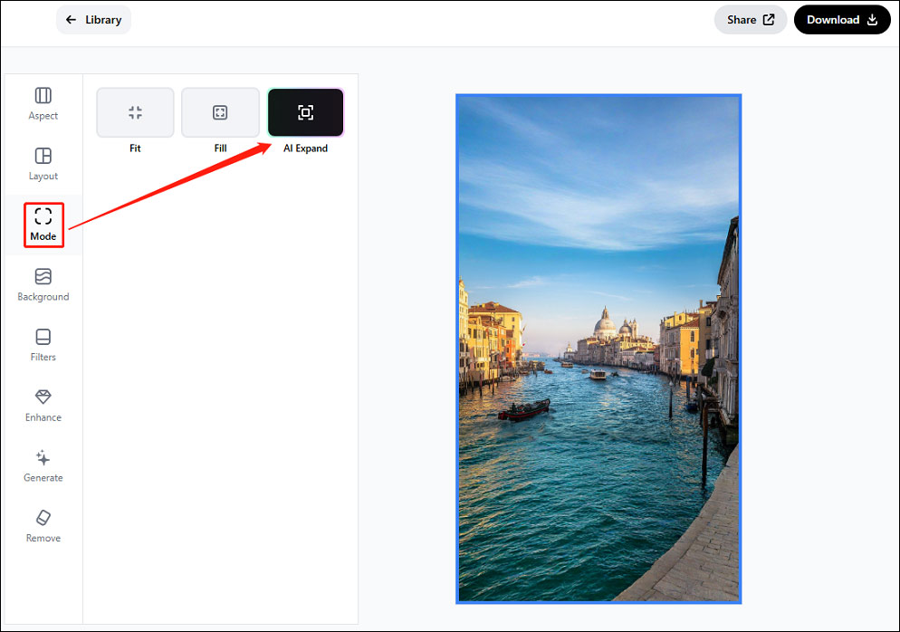
Task: Choose the AI Expand mode
Action: click(305, 112)
